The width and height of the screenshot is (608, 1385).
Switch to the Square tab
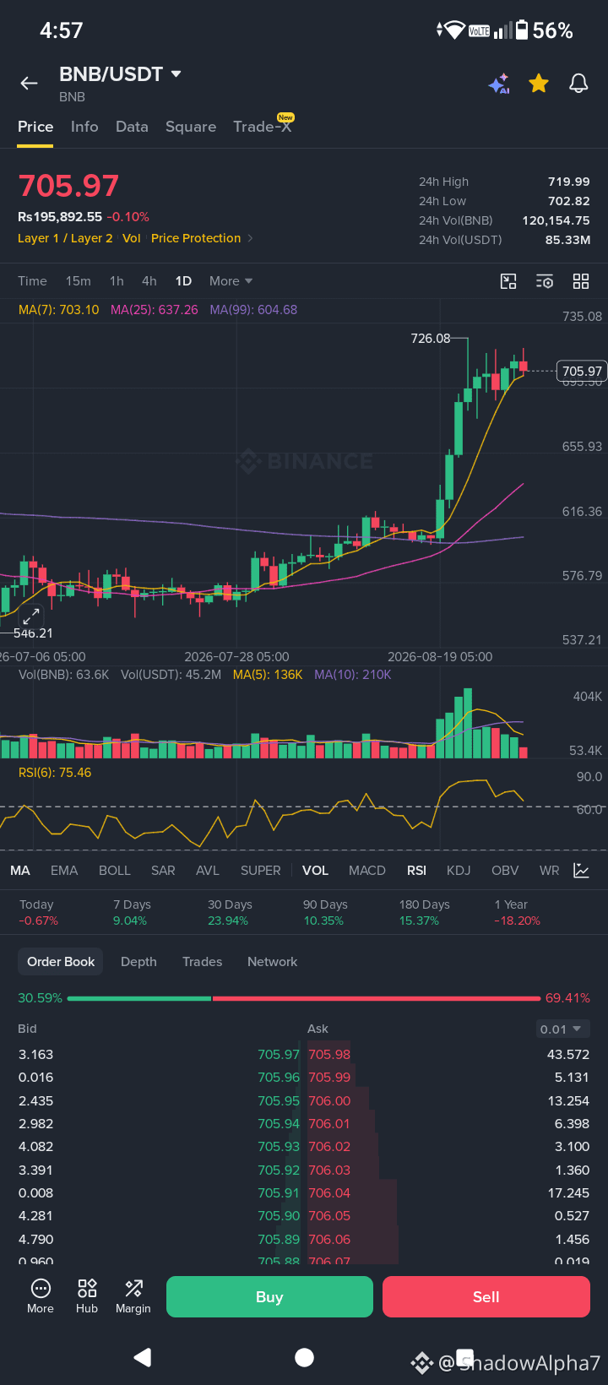click(191, 127)
